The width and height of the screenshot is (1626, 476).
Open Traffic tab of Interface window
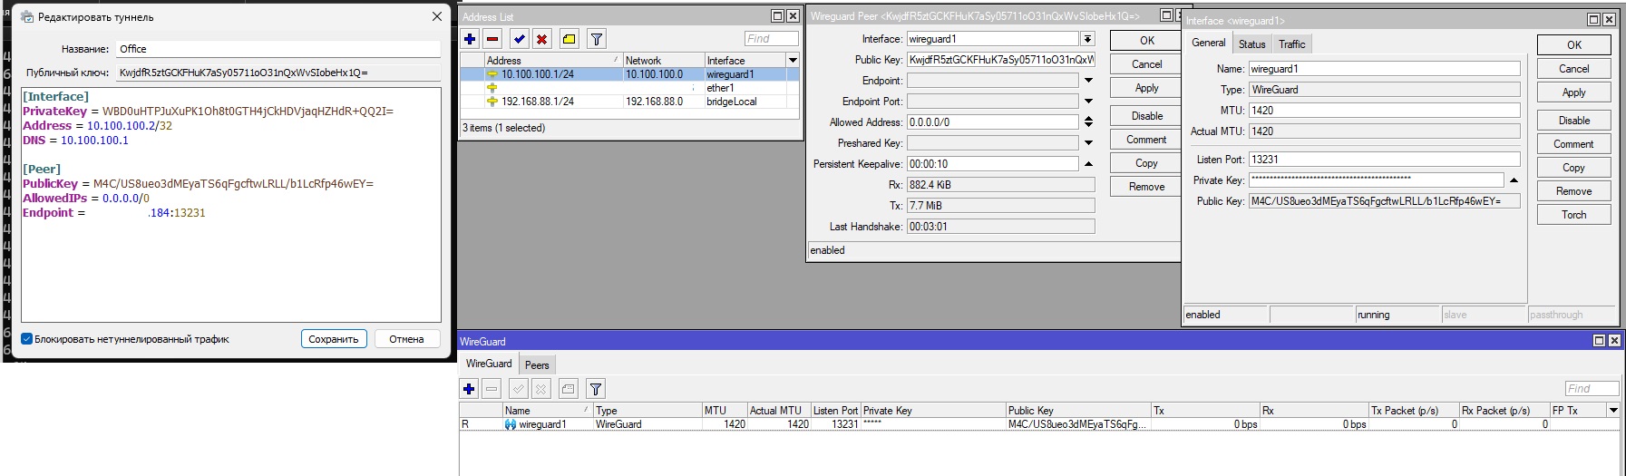tap(1291, 44)
